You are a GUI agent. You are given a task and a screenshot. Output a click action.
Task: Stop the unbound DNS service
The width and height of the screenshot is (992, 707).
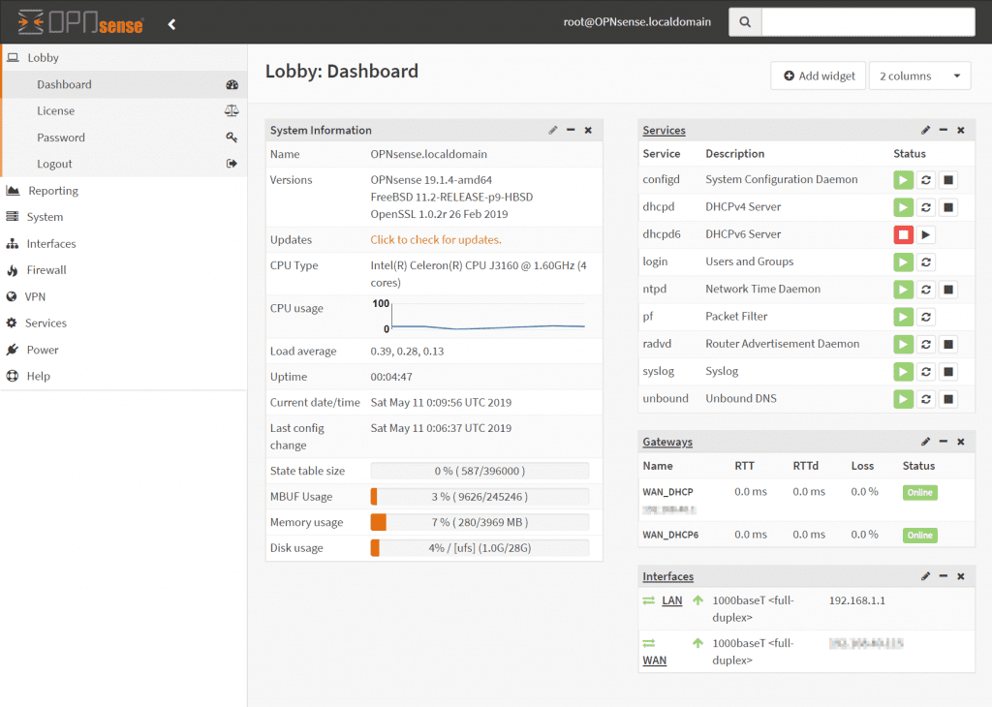click(947, 399)
